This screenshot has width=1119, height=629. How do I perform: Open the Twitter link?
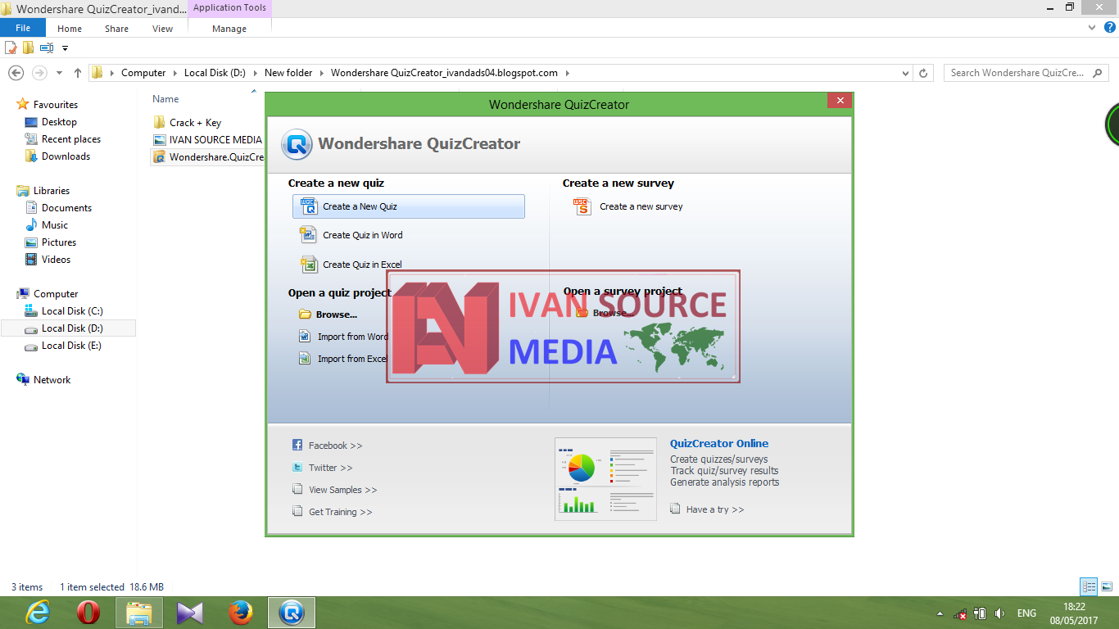(330, 468)
